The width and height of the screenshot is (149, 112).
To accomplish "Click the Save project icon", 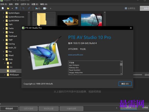I will coord(16,8).
